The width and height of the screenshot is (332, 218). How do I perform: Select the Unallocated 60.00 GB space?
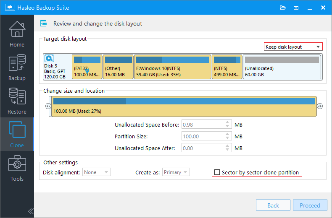click(x=282, y=67)
